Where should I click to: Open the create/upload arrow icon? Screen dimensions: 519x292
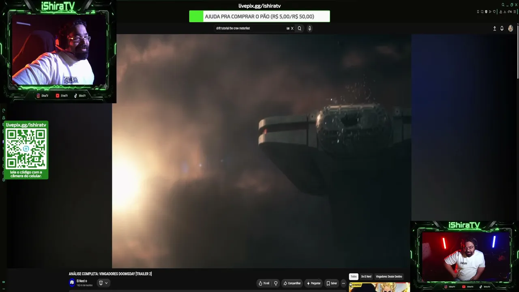pos(495,28)
